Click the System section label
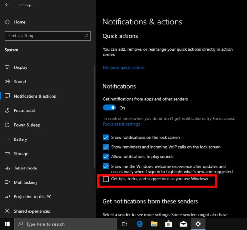The height and width of the screenshot is (230, 247). (12, 50)
